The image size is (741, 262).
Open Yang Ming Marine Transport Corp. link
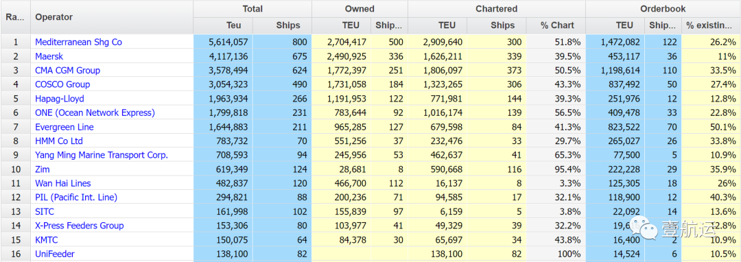tap(102, 155)
